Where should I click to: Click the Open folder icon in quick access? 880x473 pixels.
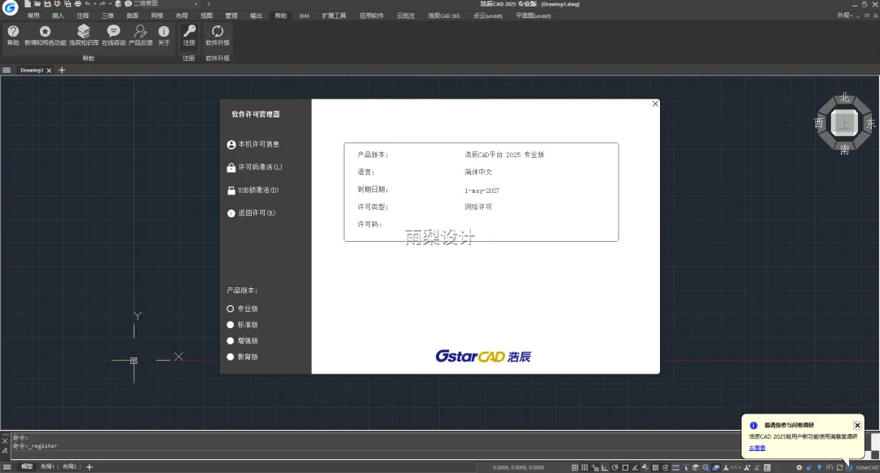37,3
